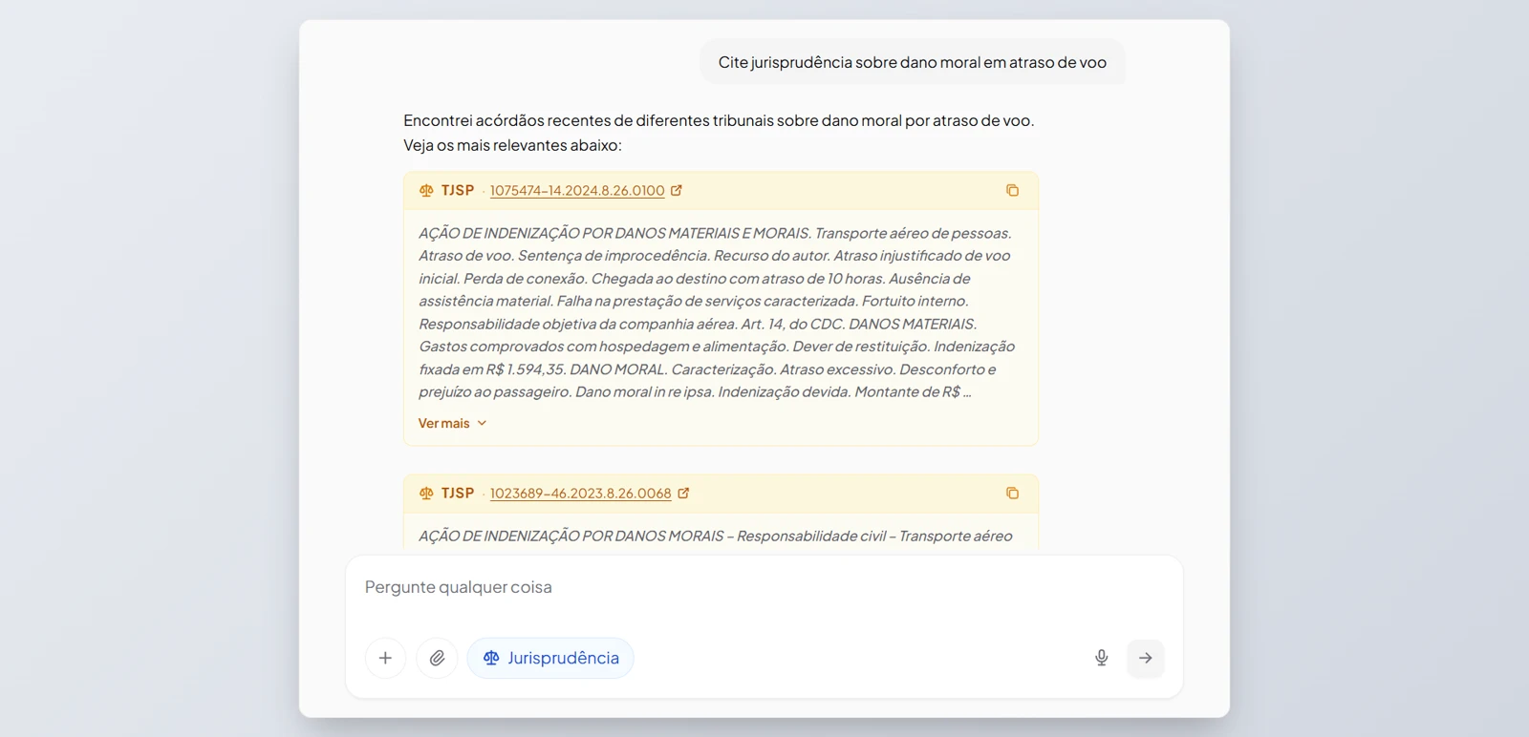This screenshot has height=737, width=1529.
Task: Attach a file with the paperclip icon
Action: [x=437, y=658]
